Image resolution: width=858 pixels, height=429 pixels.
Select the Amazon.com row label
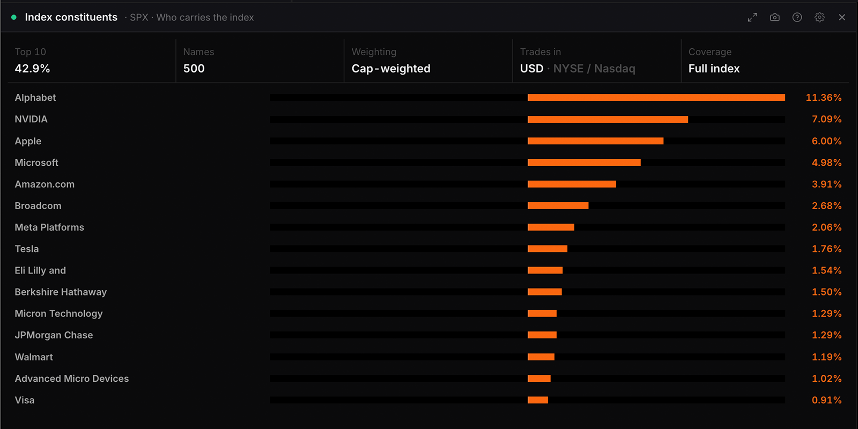(45, 184)
